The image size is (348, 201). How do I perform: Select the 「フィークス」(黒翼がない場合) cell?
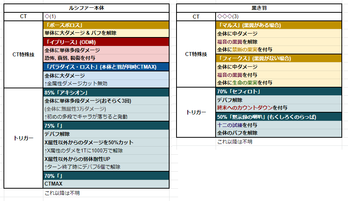tap(279, 58)
